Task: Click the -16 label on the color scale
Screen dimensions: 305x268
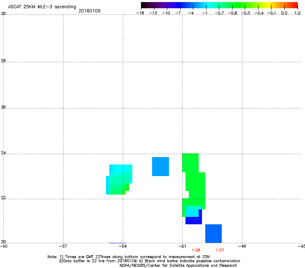Action: point(140,13)
